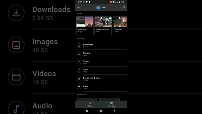Select the Videos category label
This screenshot has width=202, height=114.
[x=86, y=61]
